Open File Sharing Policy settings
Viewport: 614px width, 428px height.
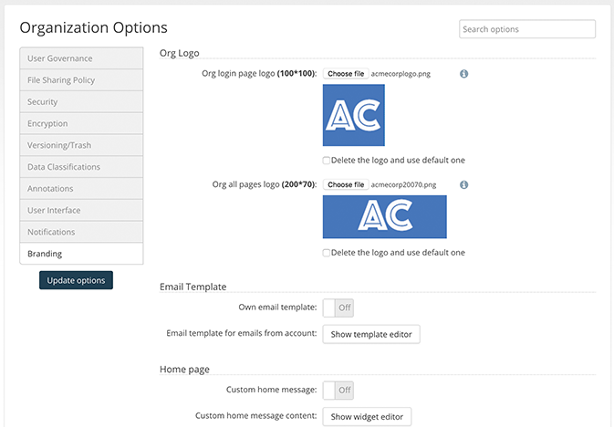(81, 80)
